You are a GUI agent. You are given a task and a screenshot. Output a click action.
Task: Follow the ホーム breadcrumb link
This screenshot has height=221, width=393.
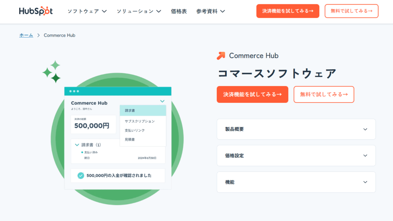26,35
